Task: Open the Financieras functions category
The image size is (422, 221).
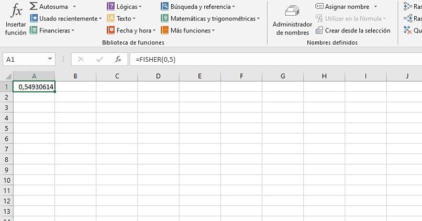Action: (x=52, y=30)
